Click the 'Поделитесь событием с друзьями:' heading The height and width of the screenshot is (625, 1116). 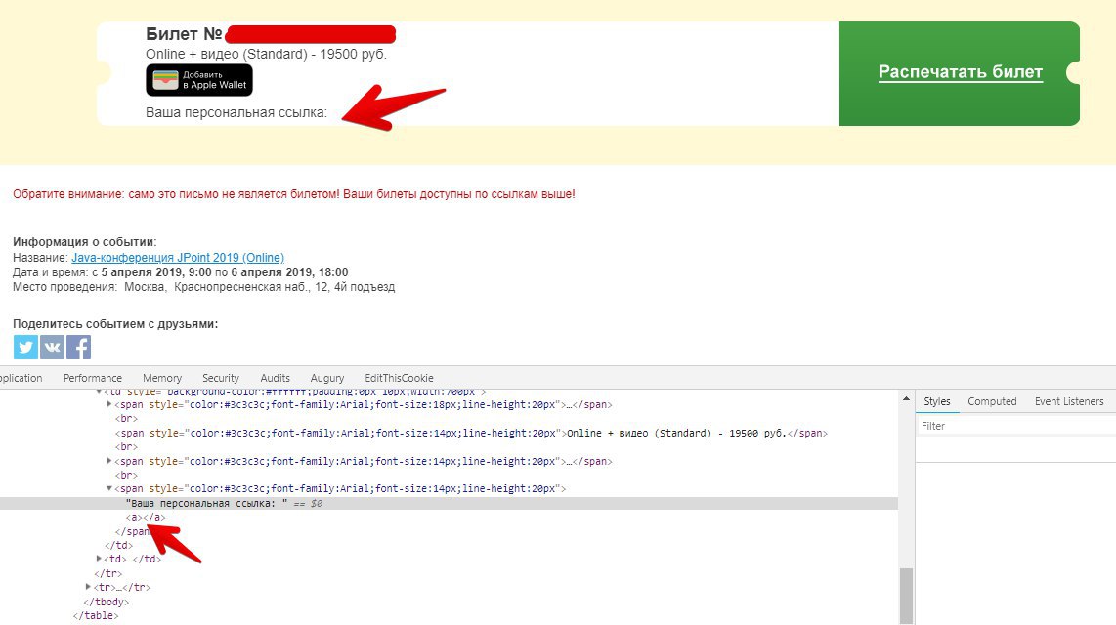click(115, 324)
